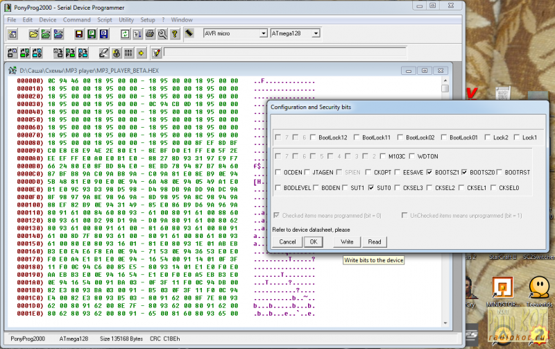Click Cancel in Configuration and Security bits
555x349 pixels.
click(287, 241)
